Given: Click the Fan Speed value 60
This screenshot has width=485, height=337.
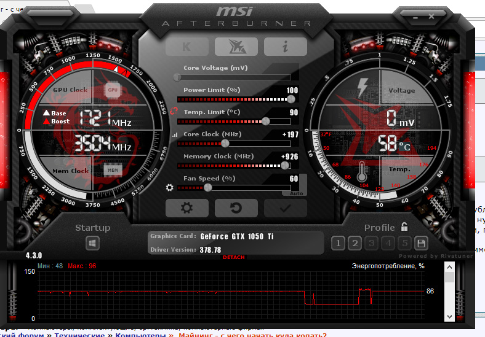Looking at the screenshot, I should (x=294, y=179).
